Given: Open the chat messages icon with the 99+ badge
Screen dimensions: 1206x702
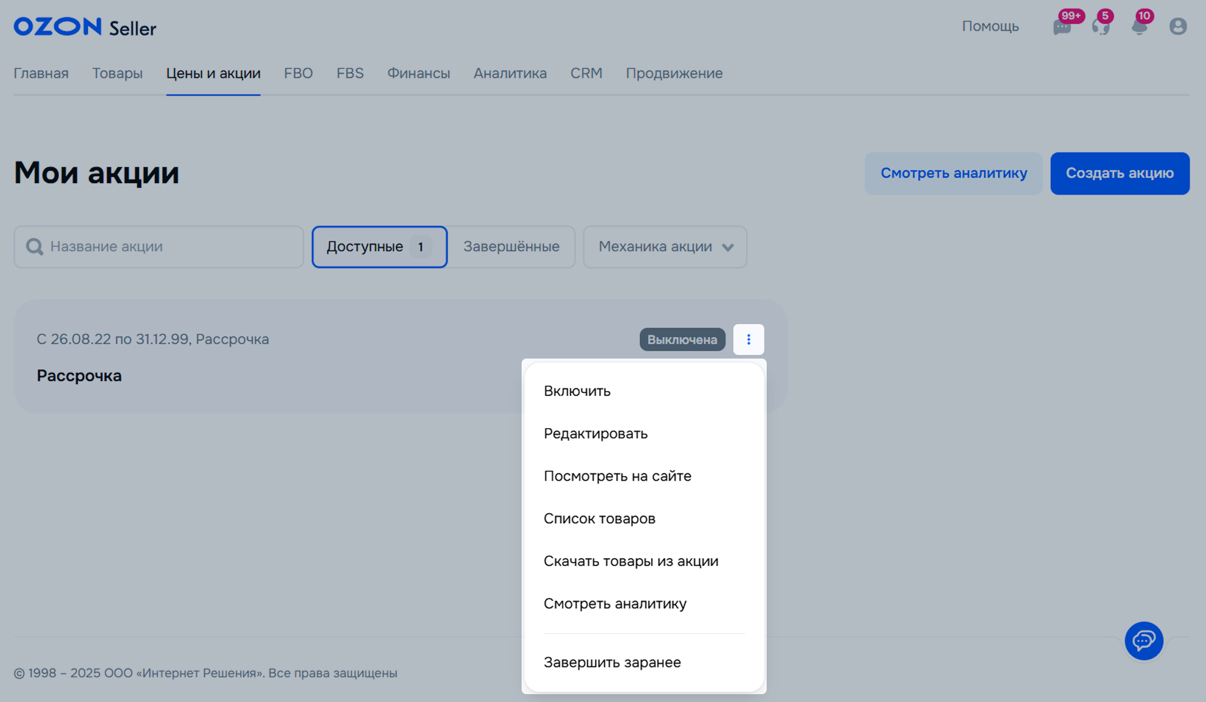Looking at the screenshot, I should (x=1062, y=27).
